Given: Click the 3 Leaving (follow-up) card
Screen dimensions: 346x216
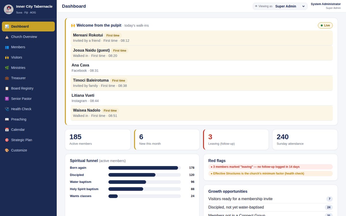Looking at the screenshot, I should (236, 140).
